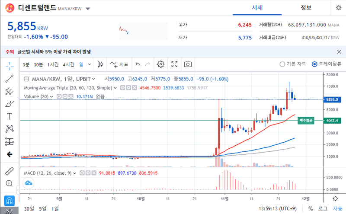Collapse legend with minus box icon
Screen dimensions: 346x214
click(x=26, y=79)
